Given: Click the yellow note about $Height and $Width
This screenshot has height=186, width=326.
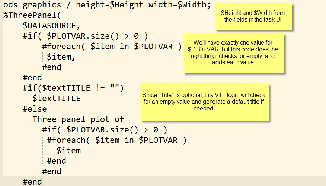Looking at the screenshot, I should [x=255, y=16].
